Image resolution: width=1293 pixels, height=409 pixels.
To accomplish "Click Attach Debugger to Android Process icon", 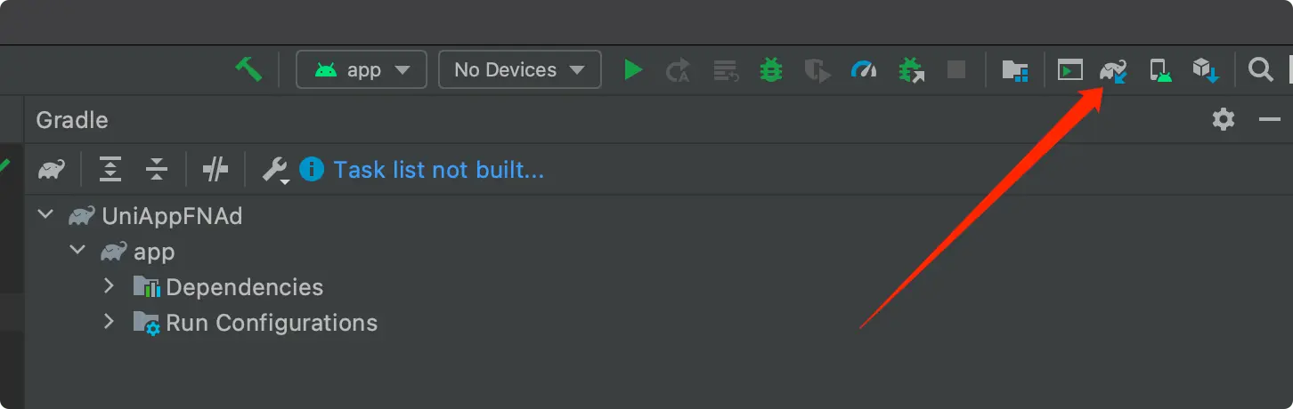I will pyautogui.click(x=911, y=69).
